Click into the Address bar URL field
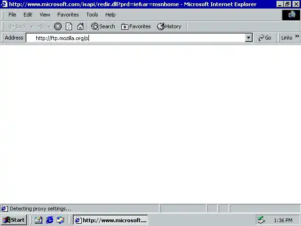This screenshot has width=301, height=226. point(135,38)
